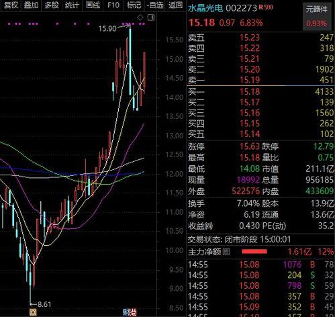Click the red 主力净额 progress bar
335x317 pixels.
click(x=254, y=252)
